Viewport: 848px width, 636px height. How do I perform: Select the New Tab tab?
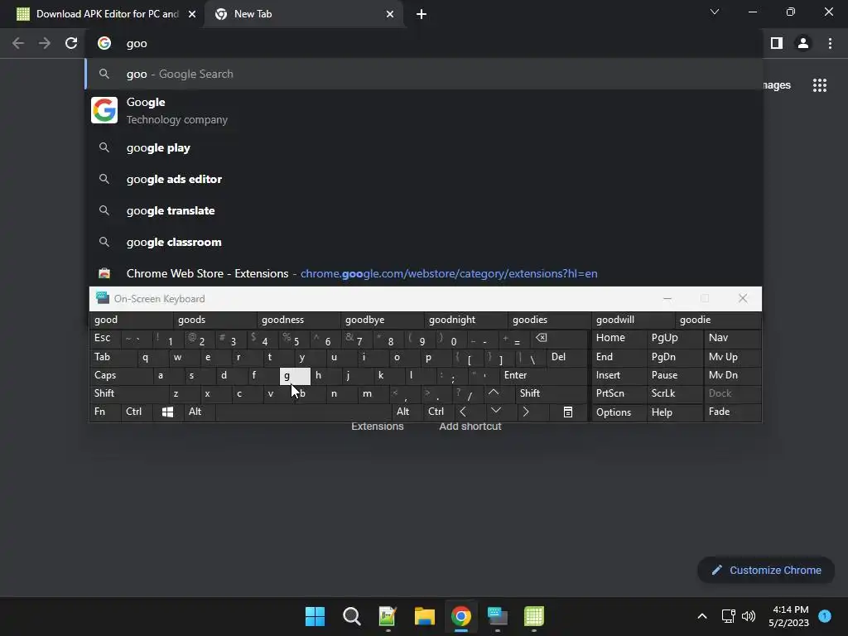[304, 14]
